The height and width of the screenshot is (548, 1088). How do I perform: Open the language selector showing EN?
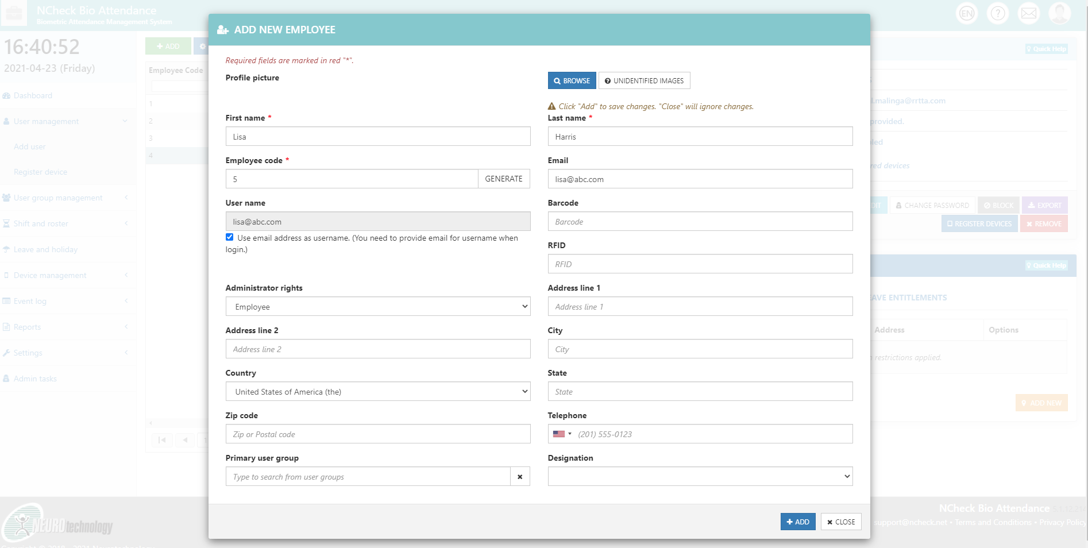tap(966, 13)
